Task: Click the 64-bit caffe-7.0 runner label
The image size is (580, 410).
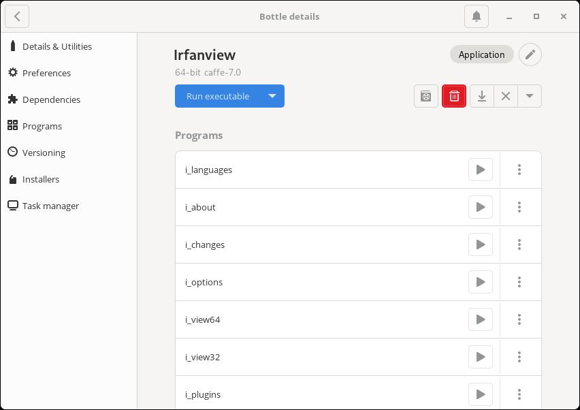Action: [208, 72]
